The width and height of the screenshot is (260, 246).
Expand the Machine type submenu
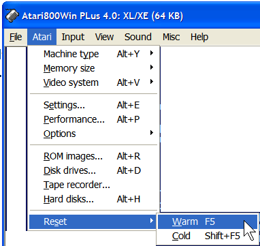pos(94,54)
